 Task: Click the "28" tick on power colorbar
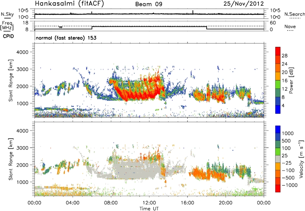284,56
